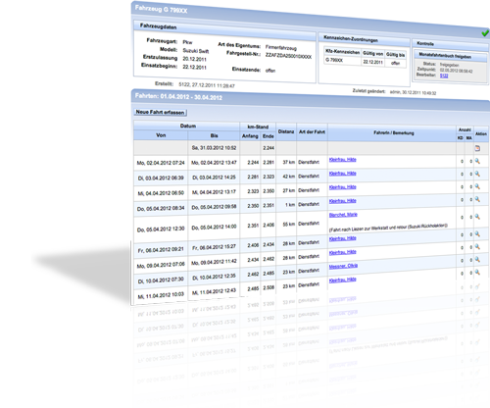Click the Distanz column header

[x=286, y=131]
